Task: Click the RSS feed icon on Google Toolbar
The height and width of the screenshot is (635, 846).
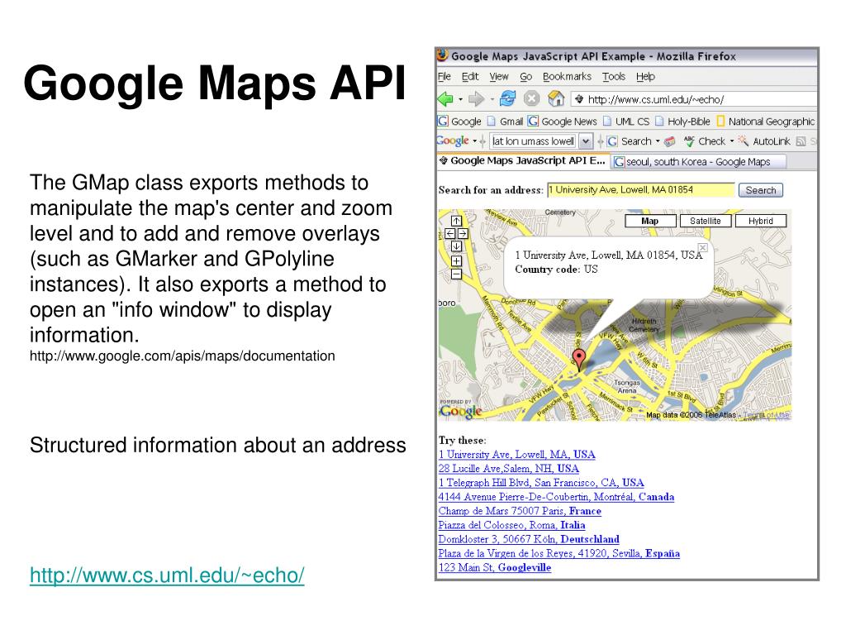Action: [801, 141]
